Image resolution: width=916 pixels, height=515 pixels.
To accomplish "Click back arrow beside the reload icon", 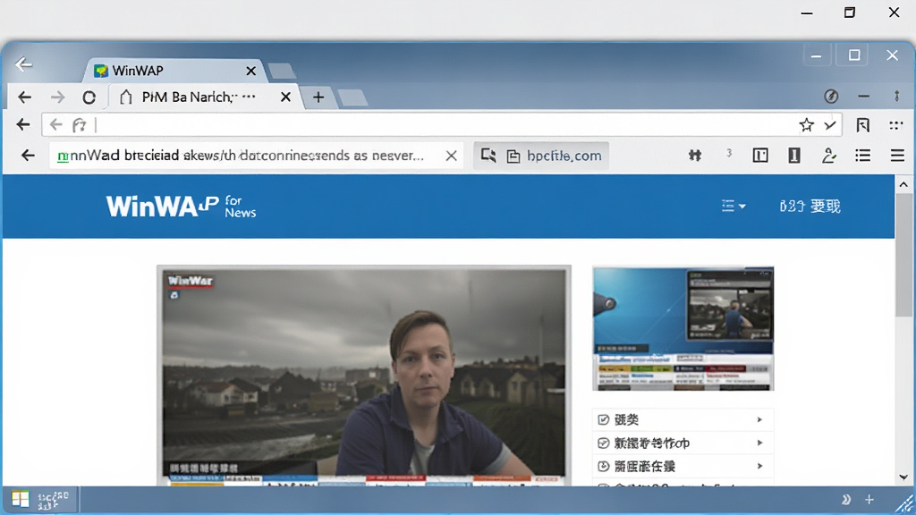I will [x=24, y=97].
